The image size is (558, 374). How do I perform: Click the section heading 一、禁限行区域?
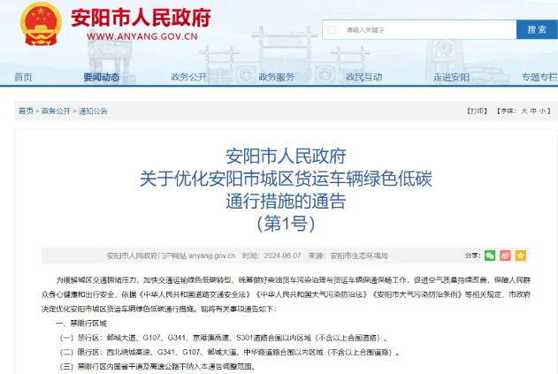pos(81,323)
